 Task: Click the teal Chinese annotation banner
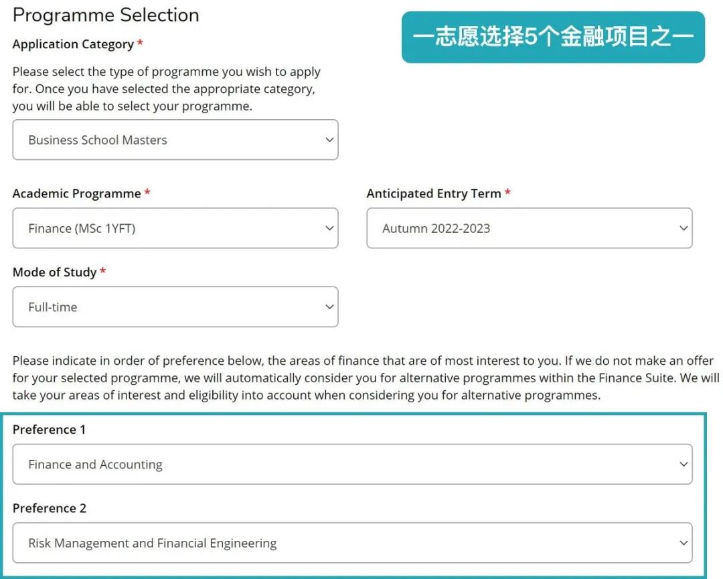[x=553, y=37]
